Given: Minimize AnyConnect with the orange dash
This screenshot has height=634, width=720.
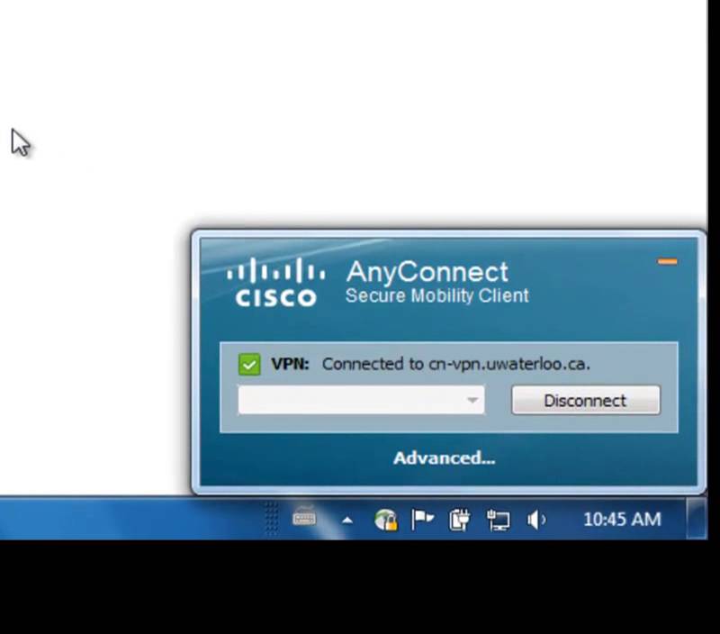Looking at the screenshot, I should point(667,261).
